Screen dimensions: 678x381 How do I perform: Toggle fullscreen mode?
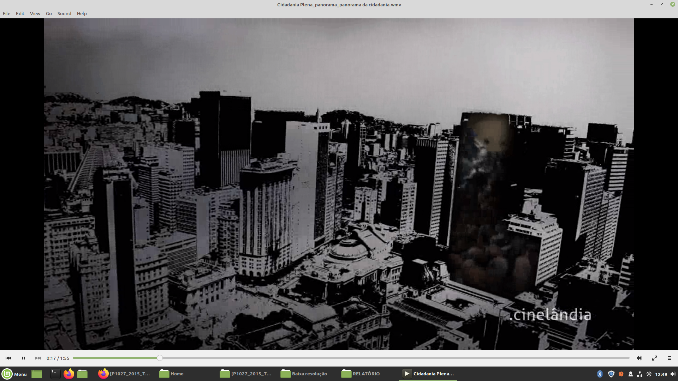tap(655, 358)
